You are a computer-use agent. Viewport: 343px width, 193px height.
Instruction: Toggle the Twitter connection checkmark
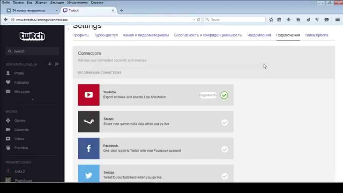pos(225,176)
